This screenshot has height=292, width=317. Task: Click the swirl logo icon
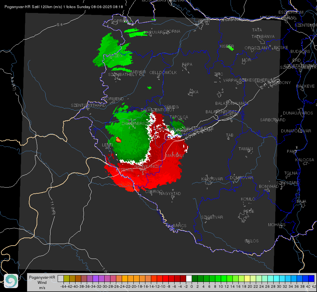(x=11, y=281)
